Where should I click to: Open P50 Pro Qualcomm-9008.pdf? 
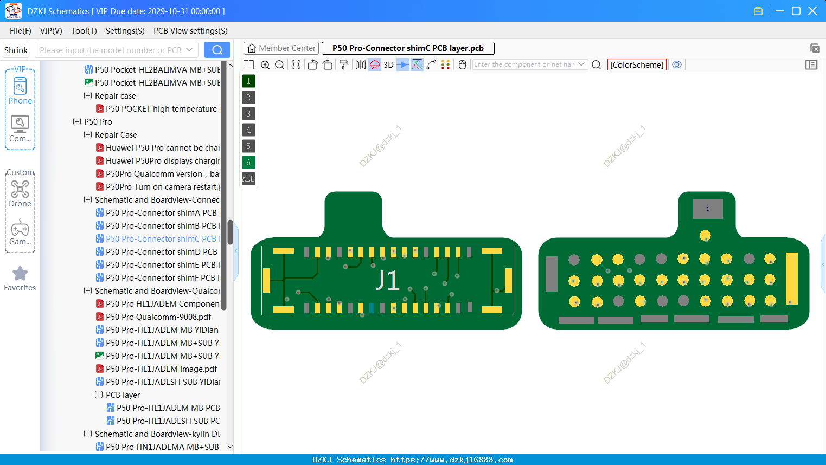click(x=153, y=317)
